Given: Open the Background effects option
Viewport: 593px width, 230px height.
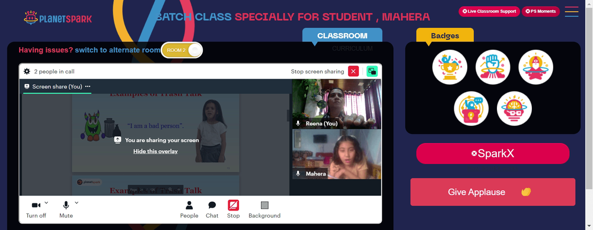Looking at the screenshot, I should click(x=264, y=209).
